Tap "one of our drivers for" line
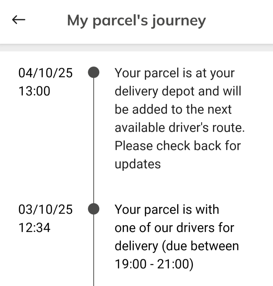Viewport: 273px width, 286px height. point(174,228)
